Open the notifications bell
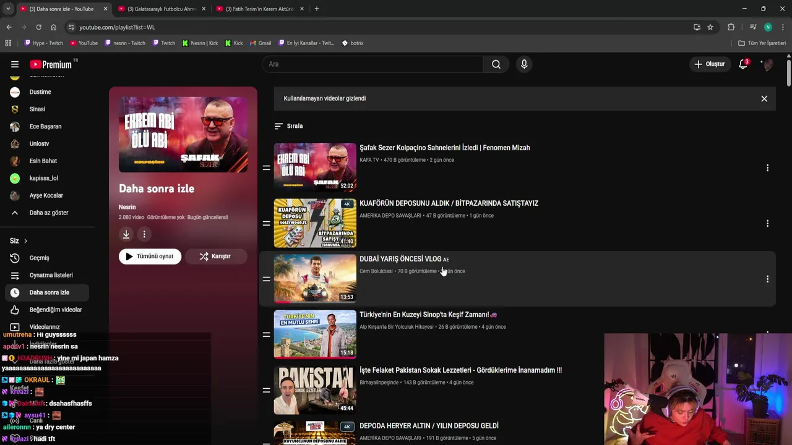Image resolution: width=792 pixels, height=445 pixels. pyautogui.click(x=743, y=64)
